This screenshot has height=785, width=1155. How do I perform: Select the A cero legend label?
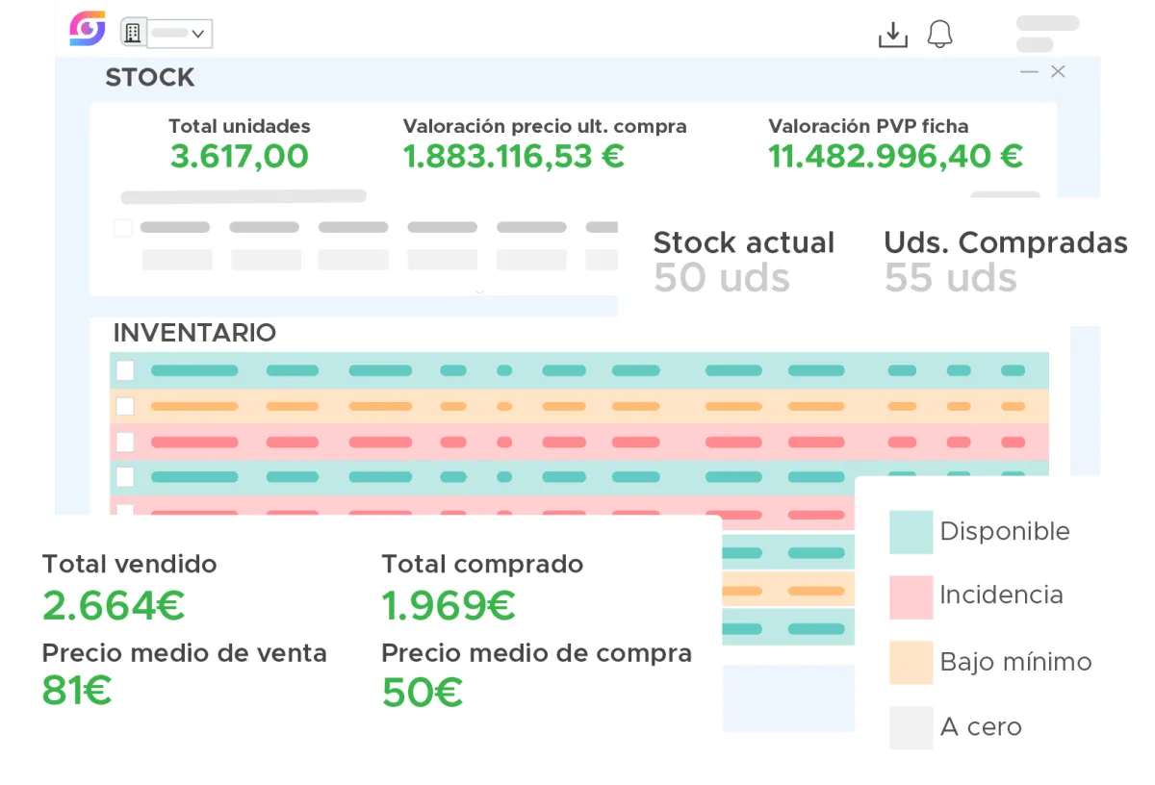(981, 727)
